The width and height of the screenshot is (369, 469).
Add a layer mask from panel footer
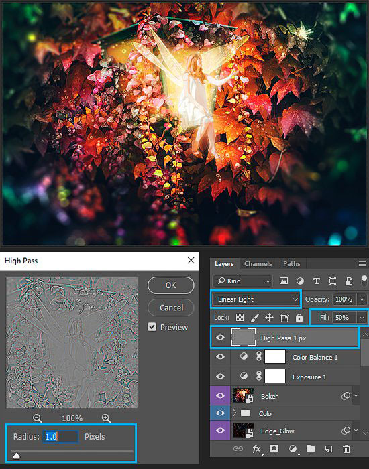(274, 448)
